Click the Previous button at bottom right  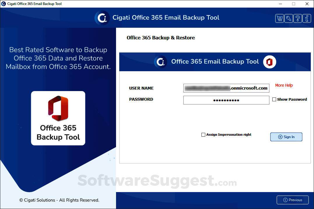tap(292, 200)
